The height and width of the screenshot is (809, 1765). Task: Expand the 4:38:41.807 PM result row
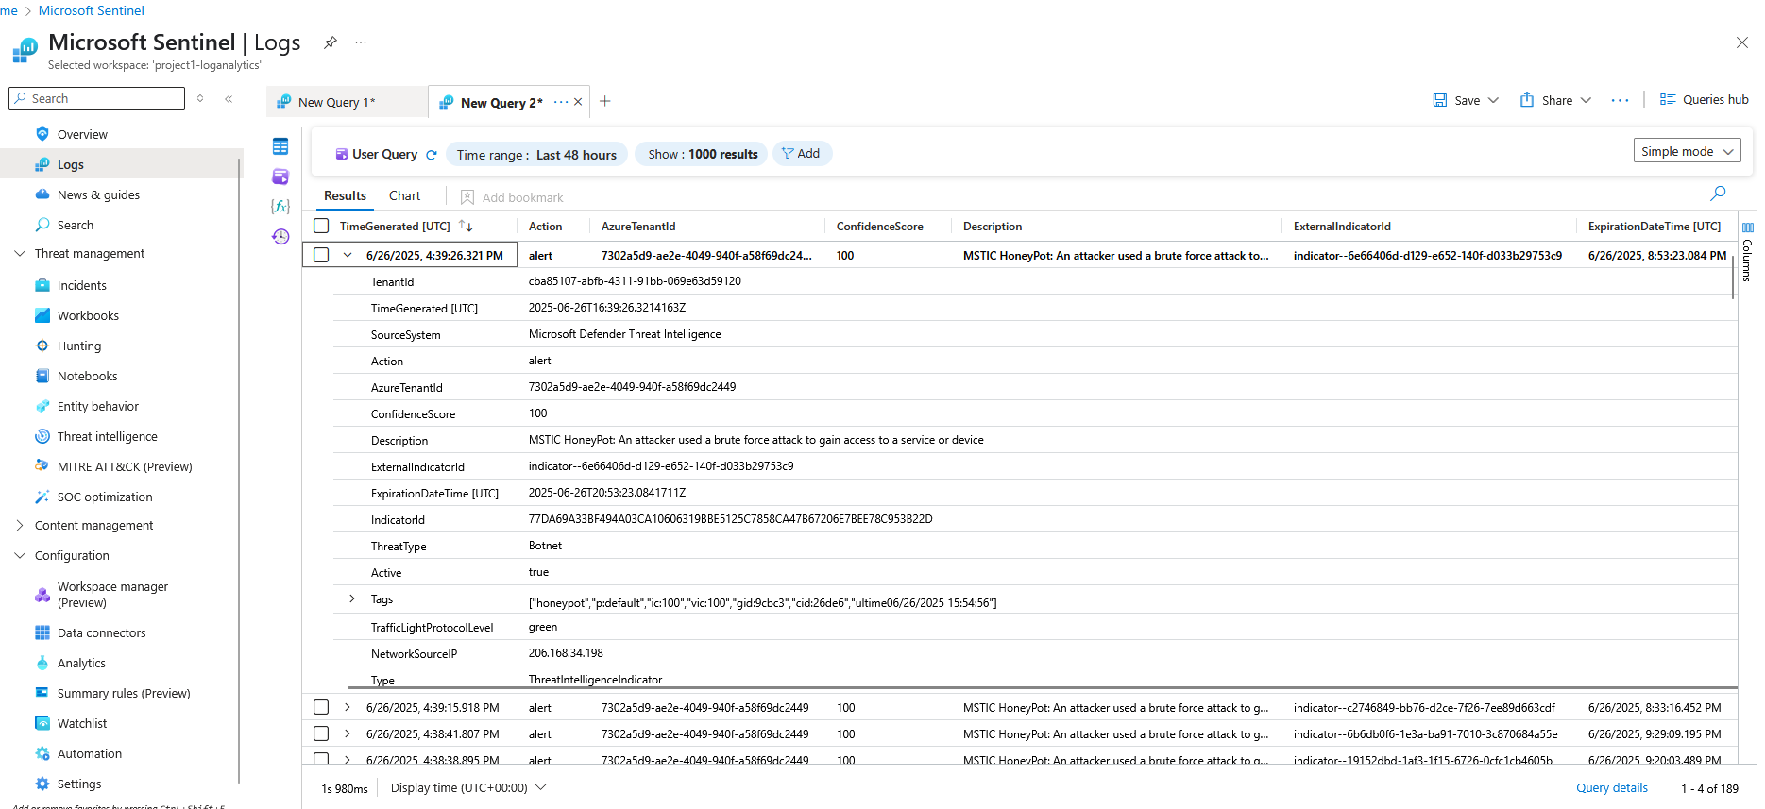point(348,733)
